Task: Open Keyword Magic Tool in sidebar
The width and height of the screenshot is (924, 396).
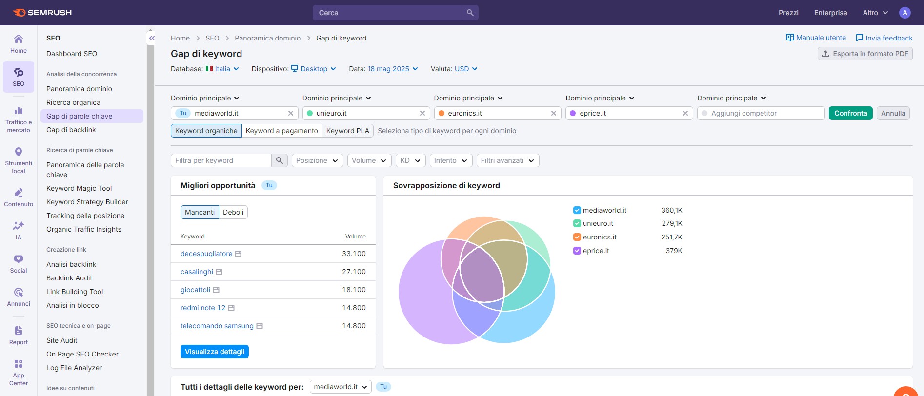Action: tap(79, 188)
